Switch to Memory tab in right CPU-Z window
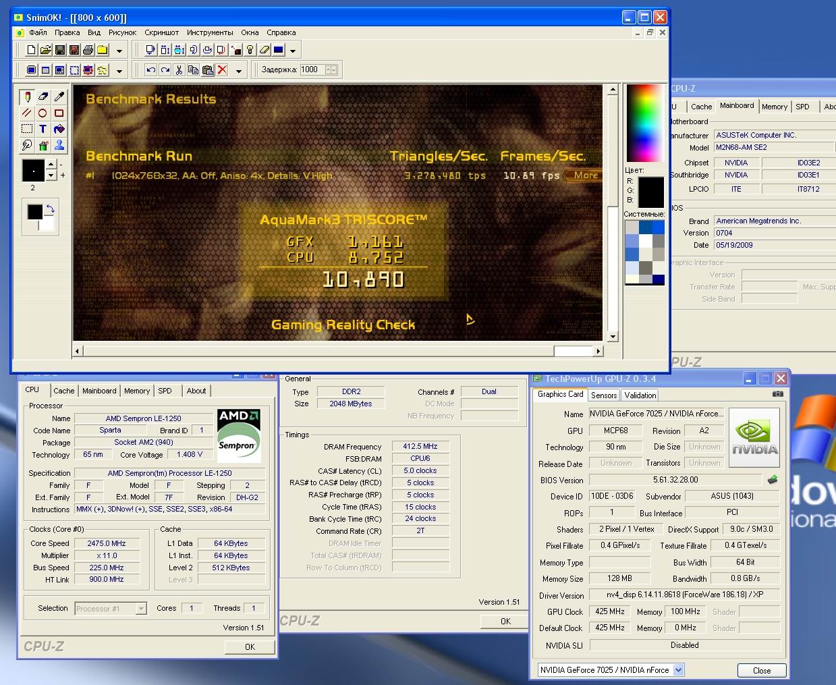This screenshot has width=836, height=685. coord(775,107)
